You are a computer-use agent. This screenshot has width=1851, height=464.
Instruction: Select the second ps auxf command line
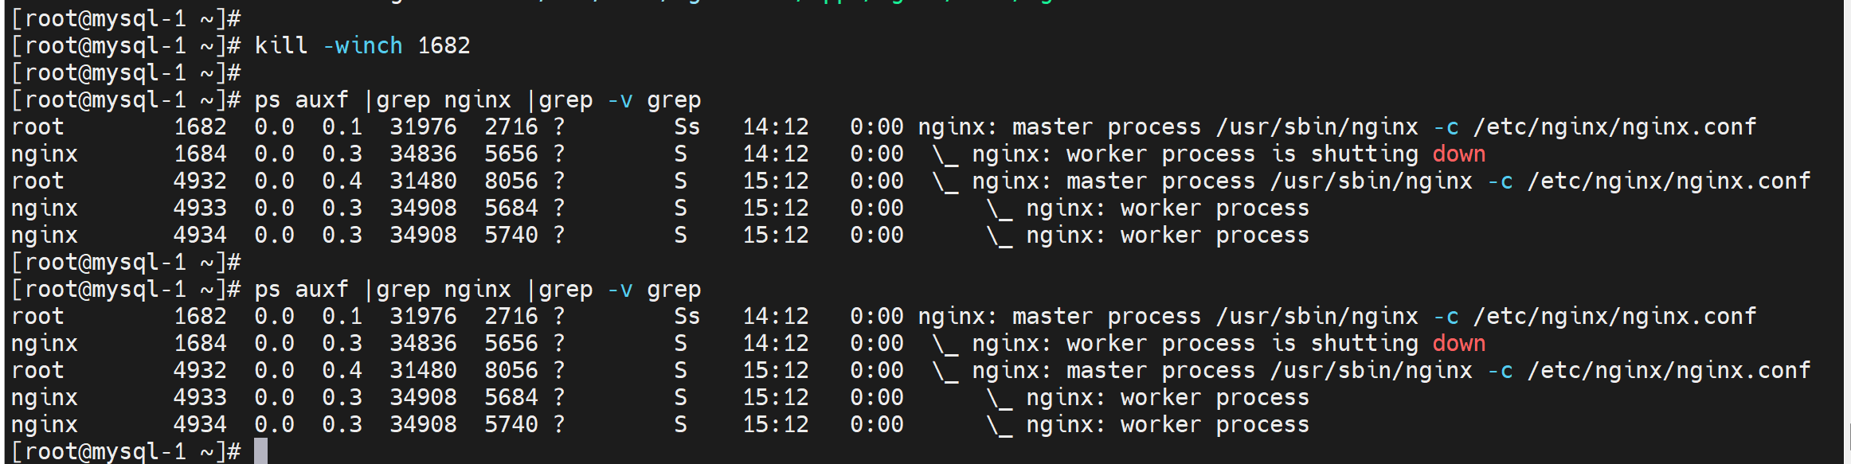tap(477, 290)
